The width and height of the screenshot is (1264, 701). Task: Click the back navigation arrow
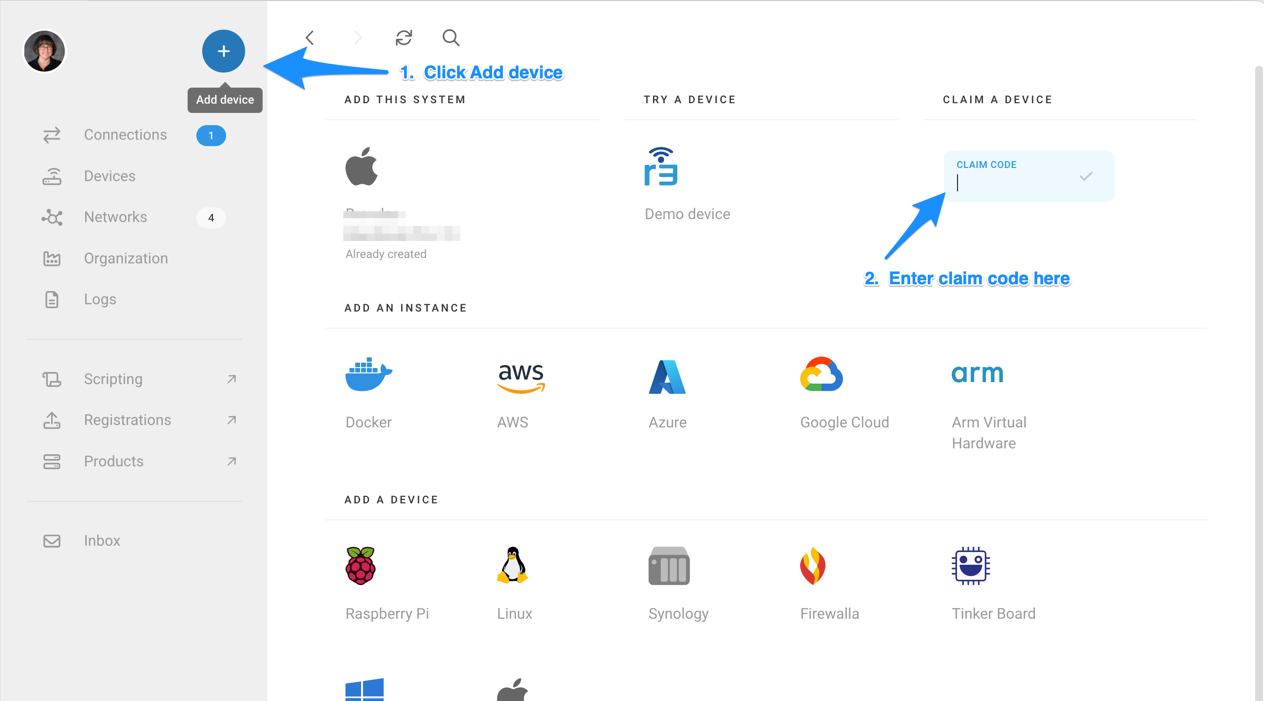[309, 38]
